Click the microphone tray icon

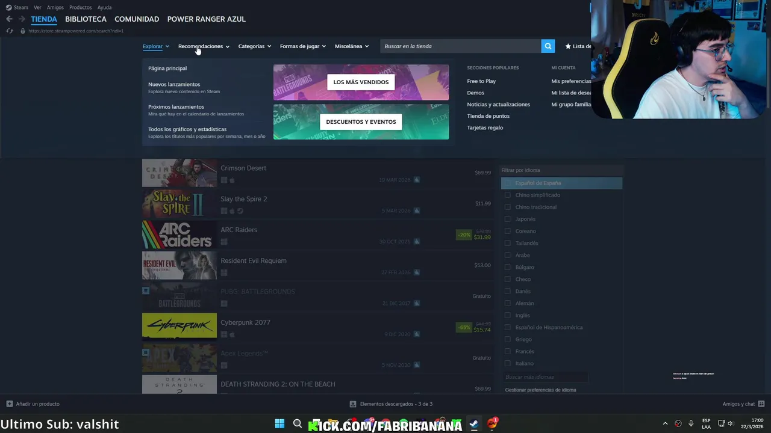click(691, 424)
